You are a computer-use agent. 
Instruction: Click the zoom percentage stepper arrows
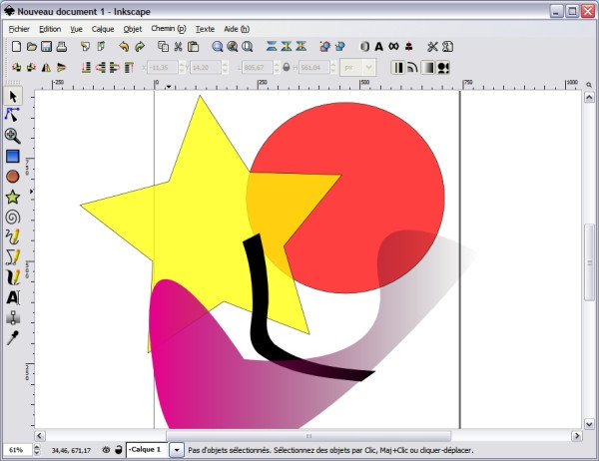37,450
